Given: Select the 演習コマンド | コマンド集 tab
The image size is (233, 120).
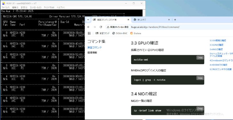Looking at the screenshot, I should point(111,20).
